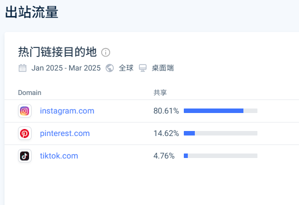
Task: Open the tiktok.com link
Action: coord(59,155)
